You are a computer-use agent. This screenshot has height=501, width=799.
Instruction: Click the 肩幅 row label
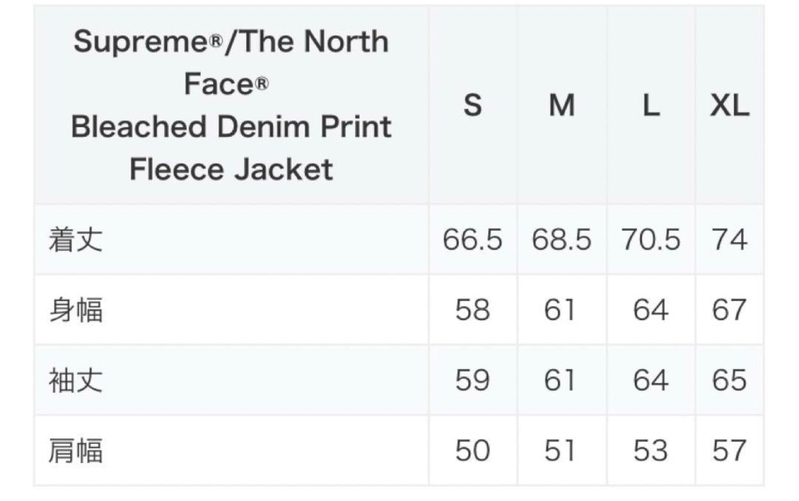pos(75,451)
